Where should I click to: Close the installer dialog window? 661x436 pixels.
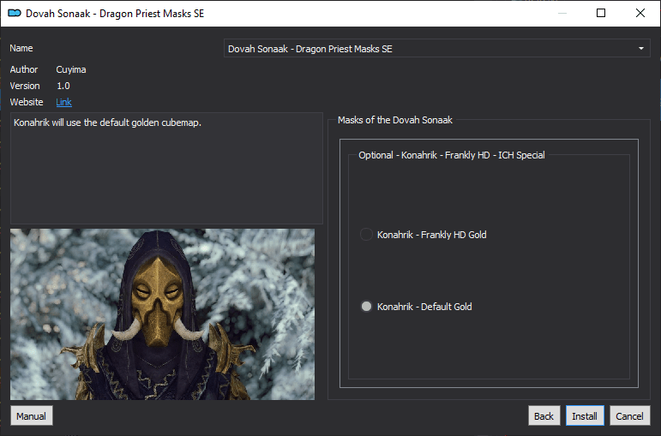click(640, 13)
